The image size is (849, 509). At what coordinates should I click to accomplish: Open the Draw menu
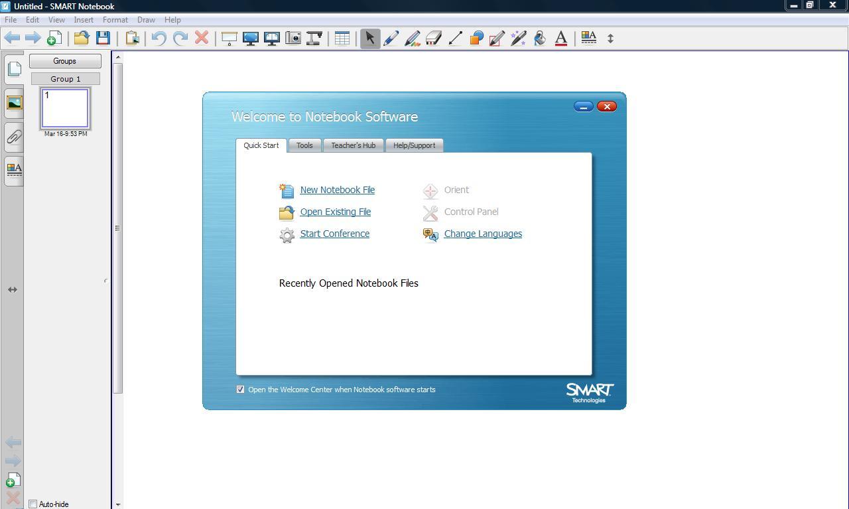[x=146, y=20]
